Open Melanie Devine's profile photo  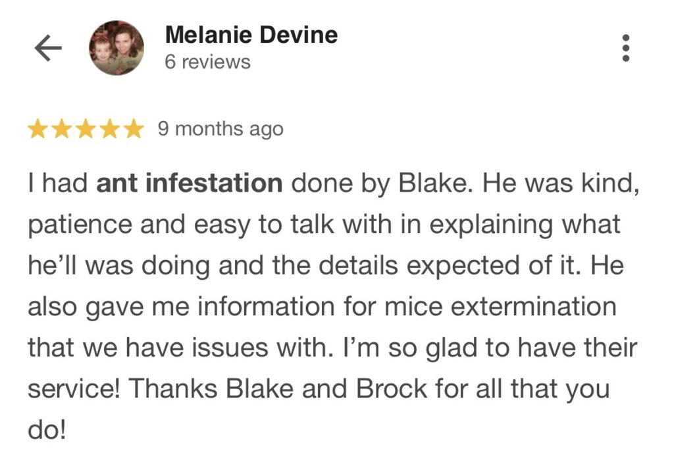tap(117, 48)
